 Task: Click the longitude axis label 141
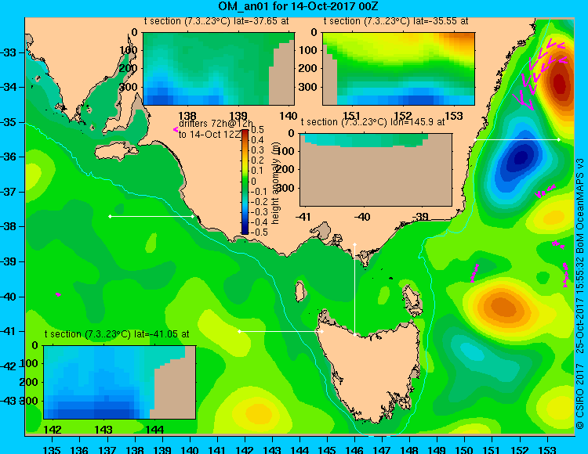click(x=216, y=449)
